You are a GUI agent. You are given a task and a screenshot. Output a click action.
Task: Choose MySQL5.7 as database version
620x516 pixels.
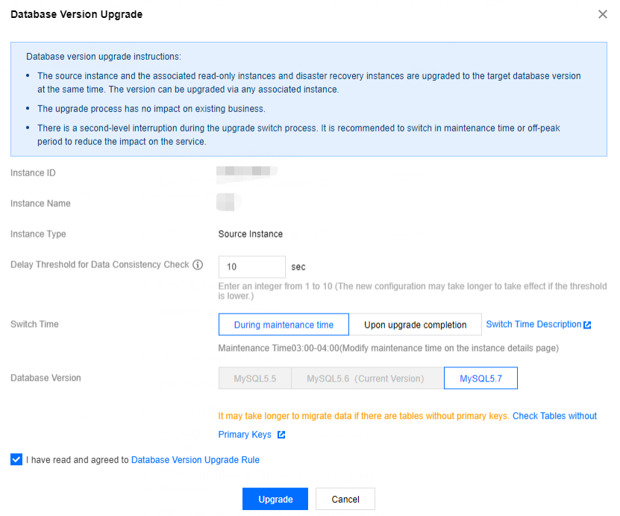click(x=480, y=379)
